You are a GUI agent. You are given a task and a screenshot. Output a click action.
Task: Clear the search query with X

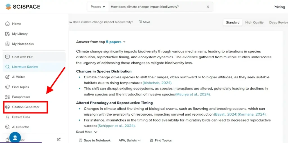(208, 7)
